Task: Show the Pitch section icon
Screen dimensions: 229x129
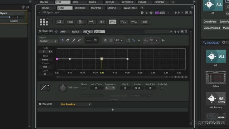Action: [70, 22]
